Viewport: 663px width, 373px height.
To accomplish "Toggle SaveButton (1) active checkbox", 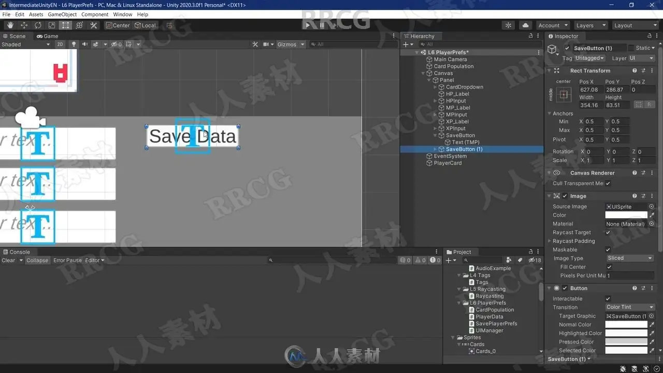I will point(567,48).
